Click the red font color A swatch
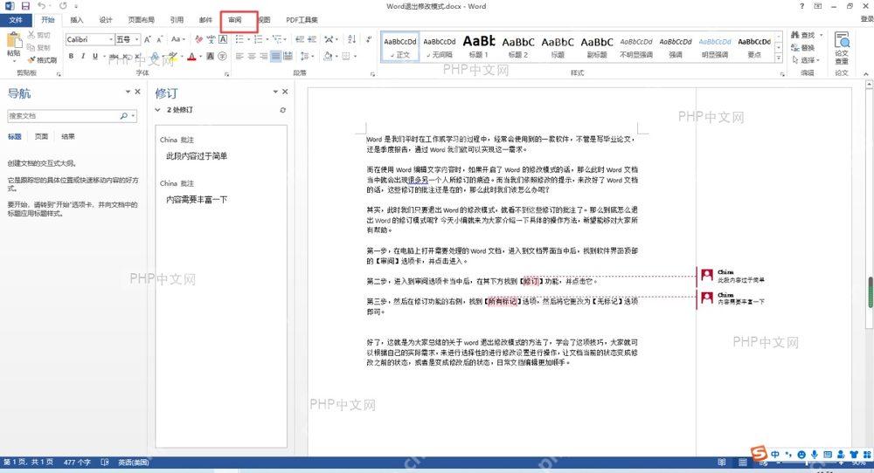 (x=191, y=56)
